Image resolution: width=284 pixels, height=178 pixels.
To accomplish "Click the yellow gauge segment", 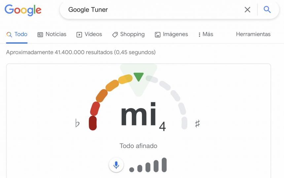I will click(x=125, y=79).
